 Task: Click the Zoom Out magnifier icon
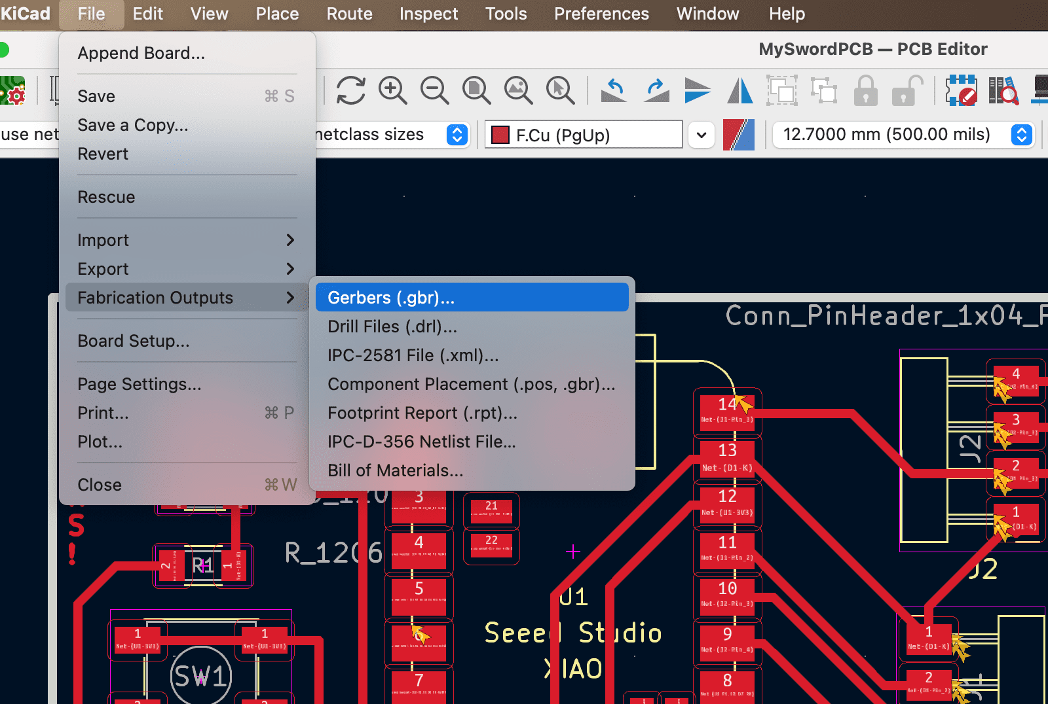click(435, 90)
